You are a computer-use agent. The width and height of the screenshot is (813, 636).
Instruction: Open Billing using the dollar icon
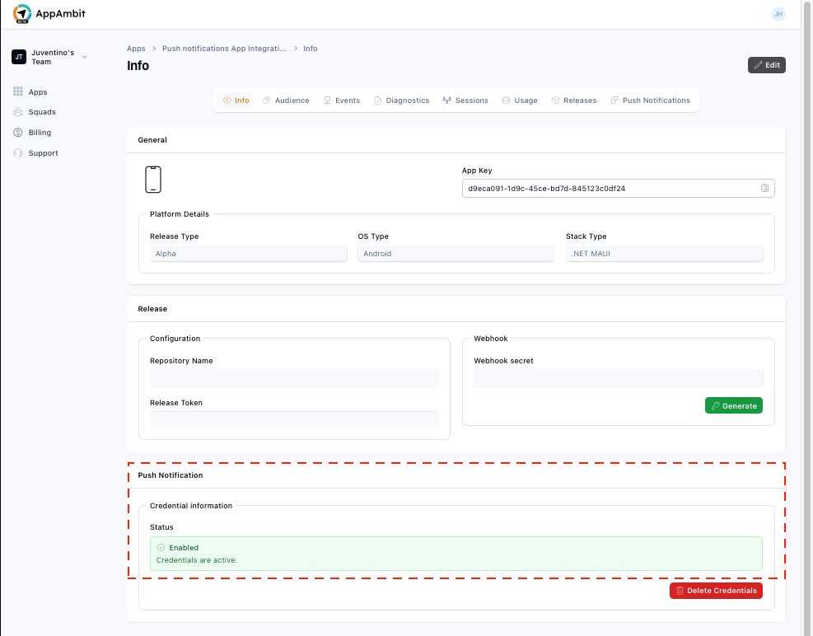pyautogui.click(x=17, y=132)
